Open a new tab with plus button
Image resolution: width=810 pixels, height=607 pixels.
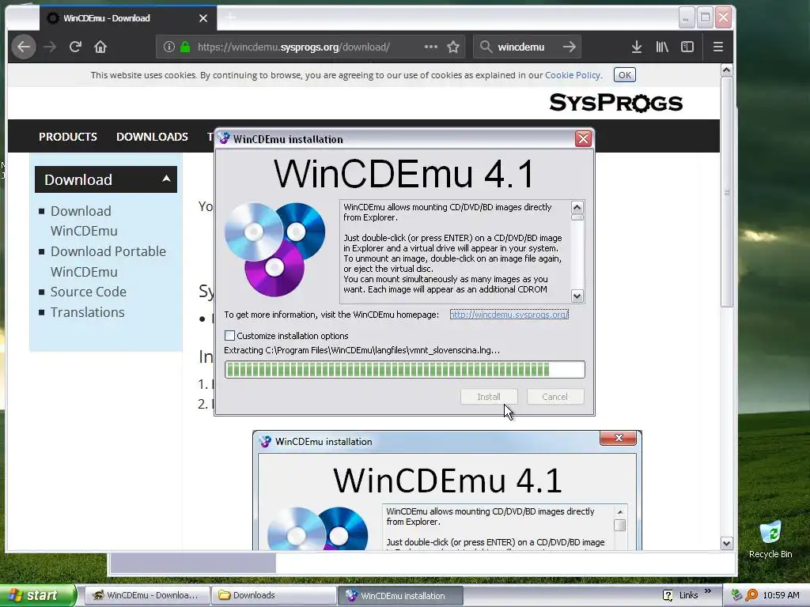tap(230, 18)
